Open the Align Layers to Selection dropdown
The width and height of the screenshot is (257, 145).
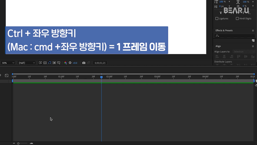pyautogui.click(x=244, y=52)
